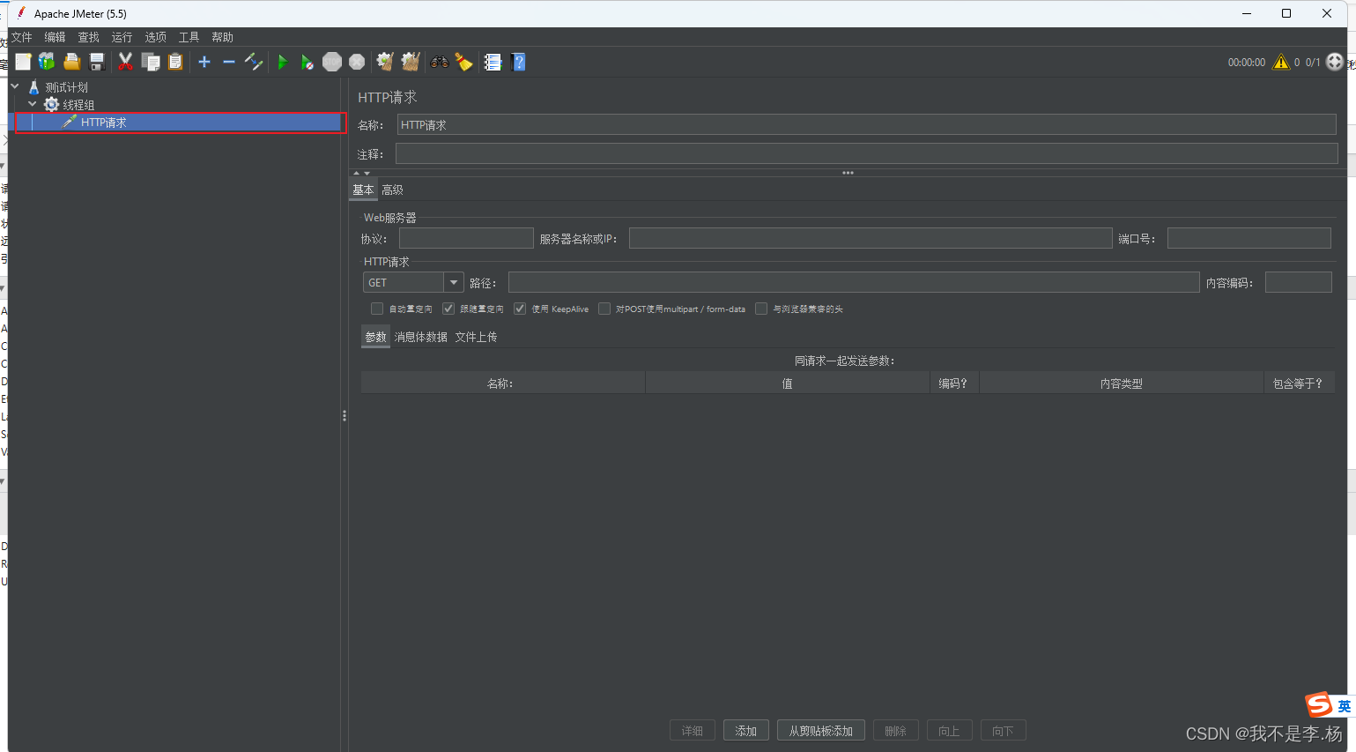Screen dimensions: 1356x752
Task: Click the New test plan icon
Action: point(23,62)
